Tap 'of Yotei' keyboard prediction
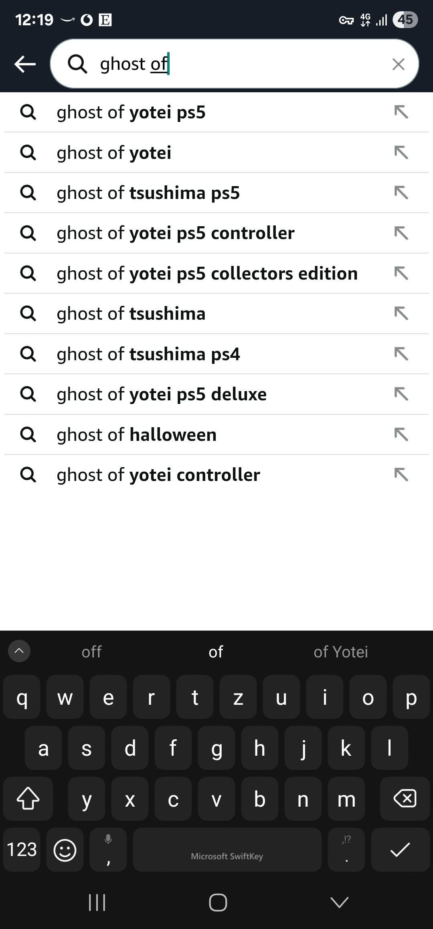 pyautogui.click(x=340, y=652)
